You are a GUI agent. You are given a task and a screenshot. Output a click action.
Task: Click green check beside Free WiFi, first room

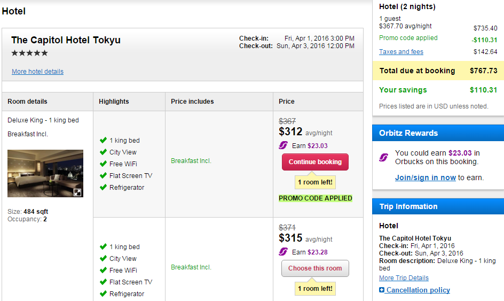[103, 164]
